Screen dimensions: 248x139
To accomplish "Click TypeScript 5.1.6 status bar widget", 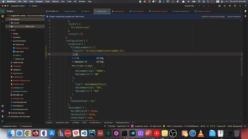I will point(123,126).
